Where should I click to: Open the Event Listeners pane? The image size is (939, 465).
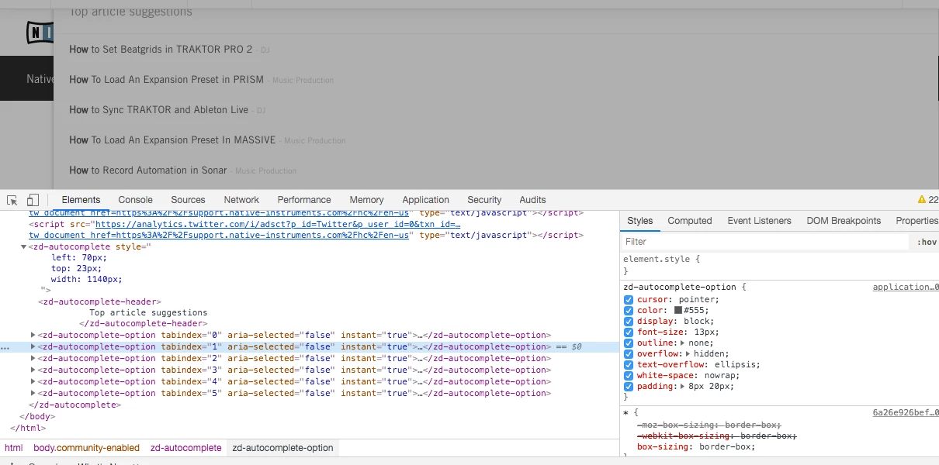pos(759,221)
